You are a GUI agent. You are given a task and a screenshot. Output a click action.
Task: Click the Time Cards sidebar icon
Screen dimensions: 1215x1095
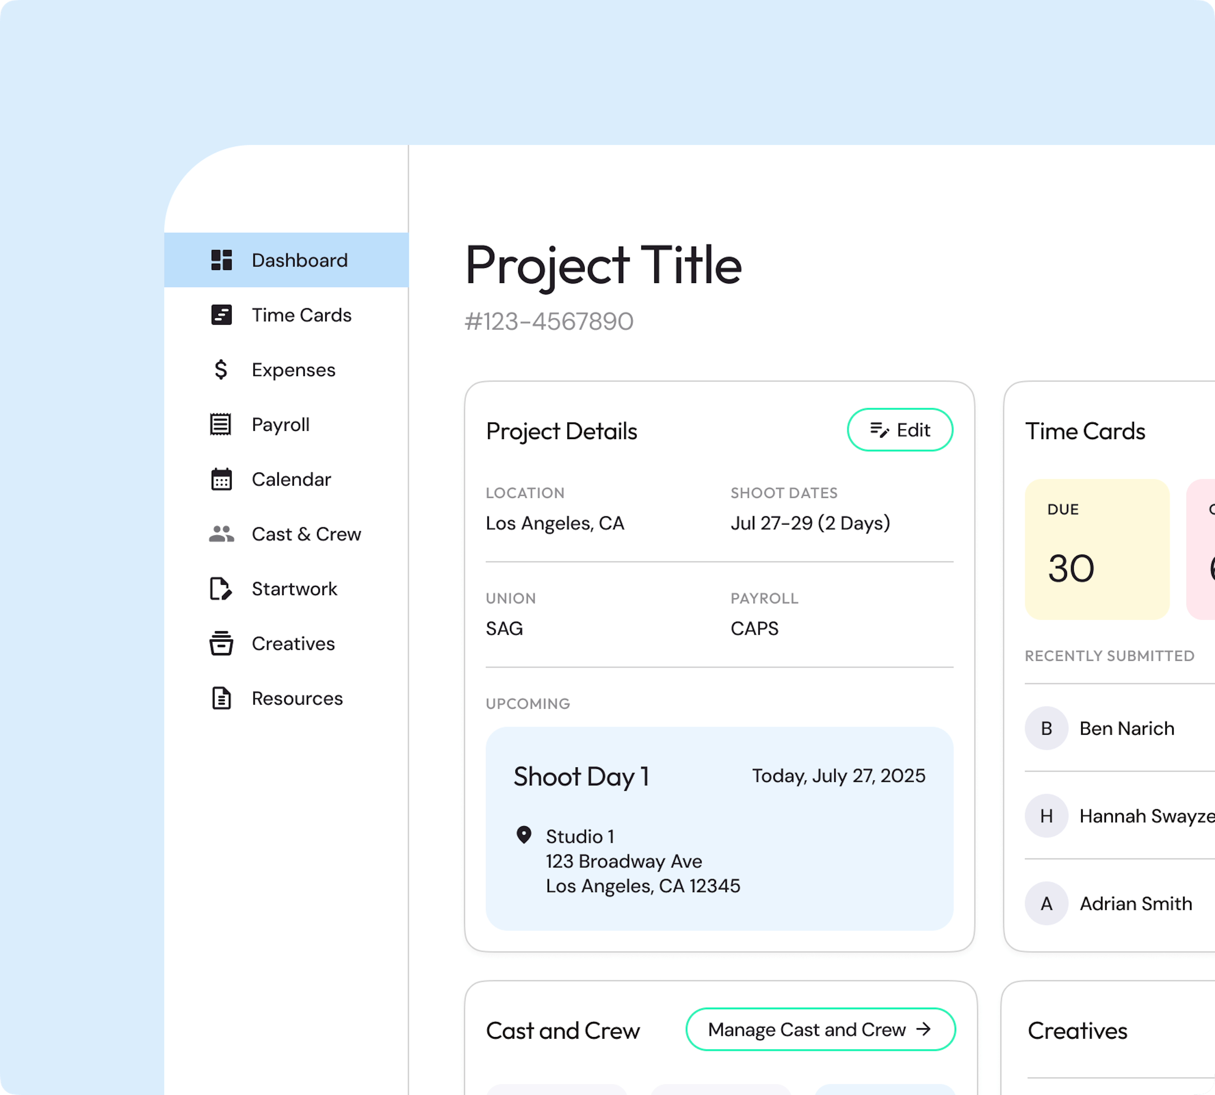pyautogui.click(x=221, y=315)
